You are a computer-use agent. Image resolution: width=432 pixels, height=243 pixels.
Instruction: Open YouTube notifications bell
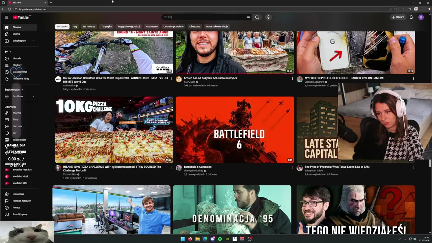(x=411, y=17)
